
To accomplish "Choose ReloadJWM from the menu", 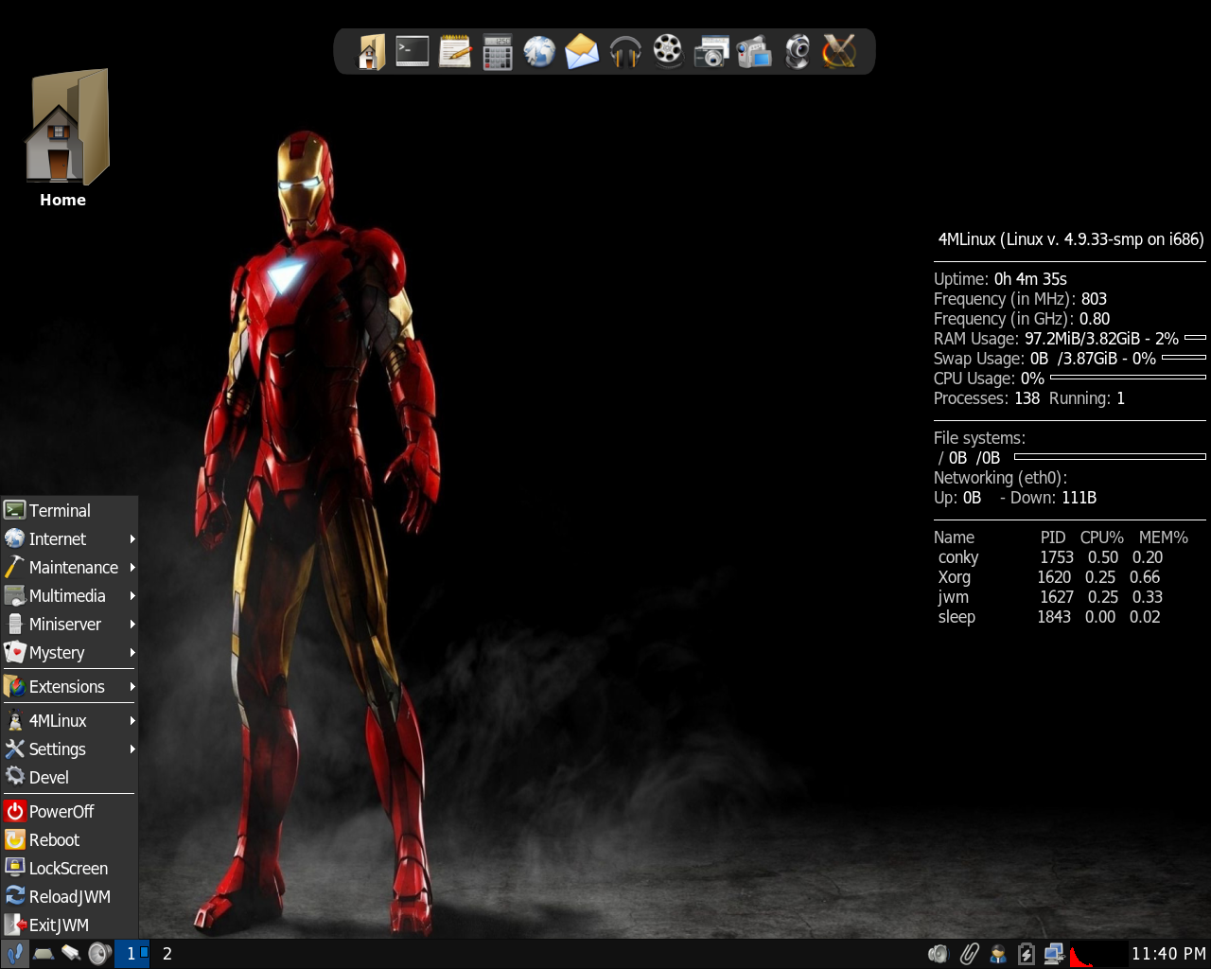I will (x=69, y=896).
